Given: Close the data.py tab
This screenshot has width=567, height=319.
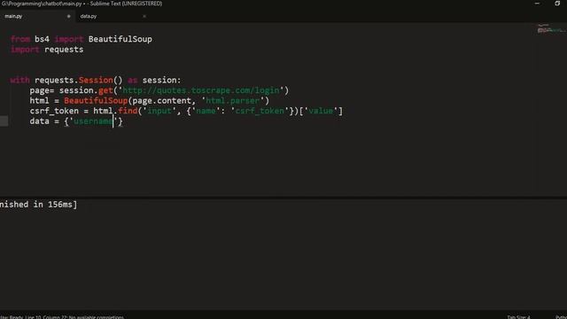Looking at the screenshot, I should click(x=144, y=16).
